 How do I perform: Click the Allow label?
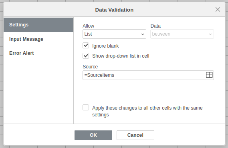pyautogui.click(x=89, y=26)
